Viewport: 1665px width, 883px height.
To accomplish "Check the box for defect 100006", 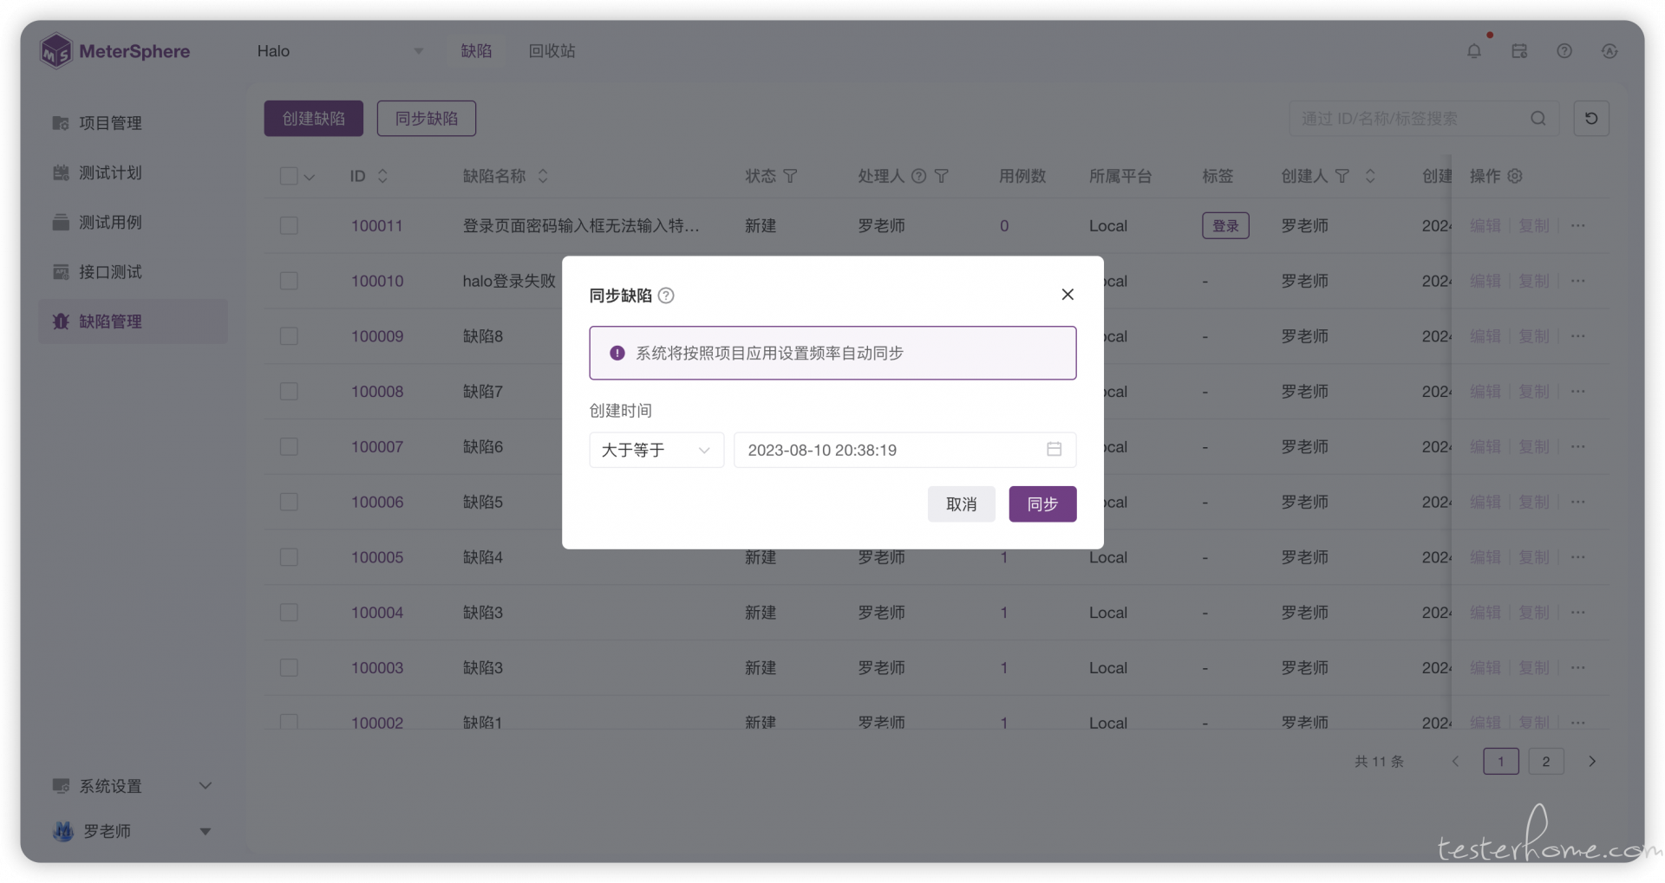I will [x=289, y=502].
